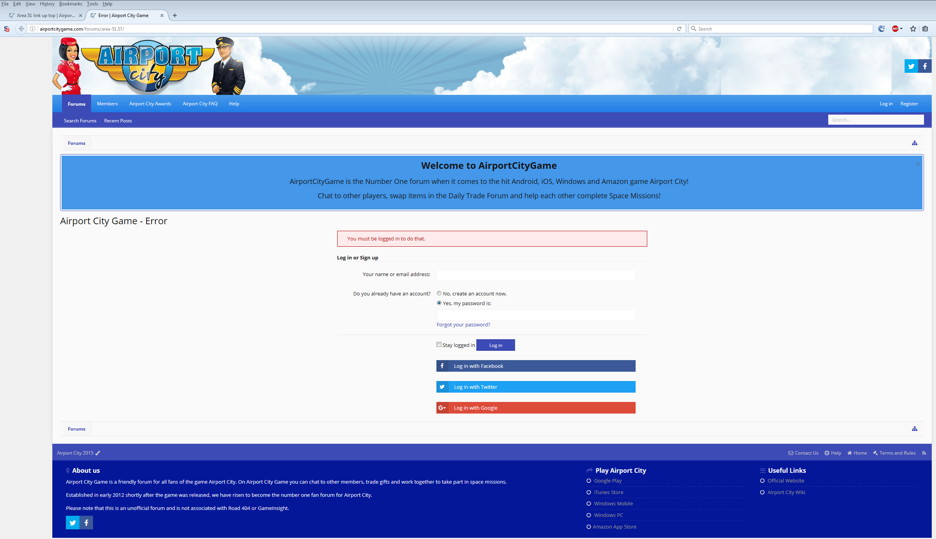Open the Edit menu

pos(17,4)
